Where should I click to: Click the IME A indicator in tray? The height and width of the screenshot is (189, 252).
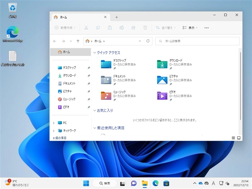click(213, 184)
